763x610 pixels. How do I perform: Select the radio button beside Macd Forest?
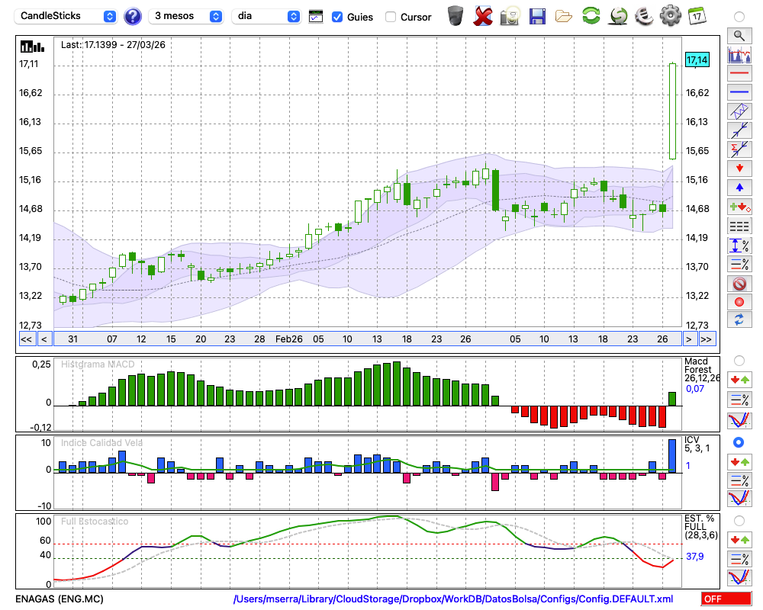(739, 360)
